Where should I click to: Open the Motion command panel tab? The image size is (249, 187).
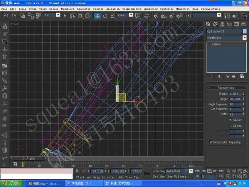pos(229,24)
